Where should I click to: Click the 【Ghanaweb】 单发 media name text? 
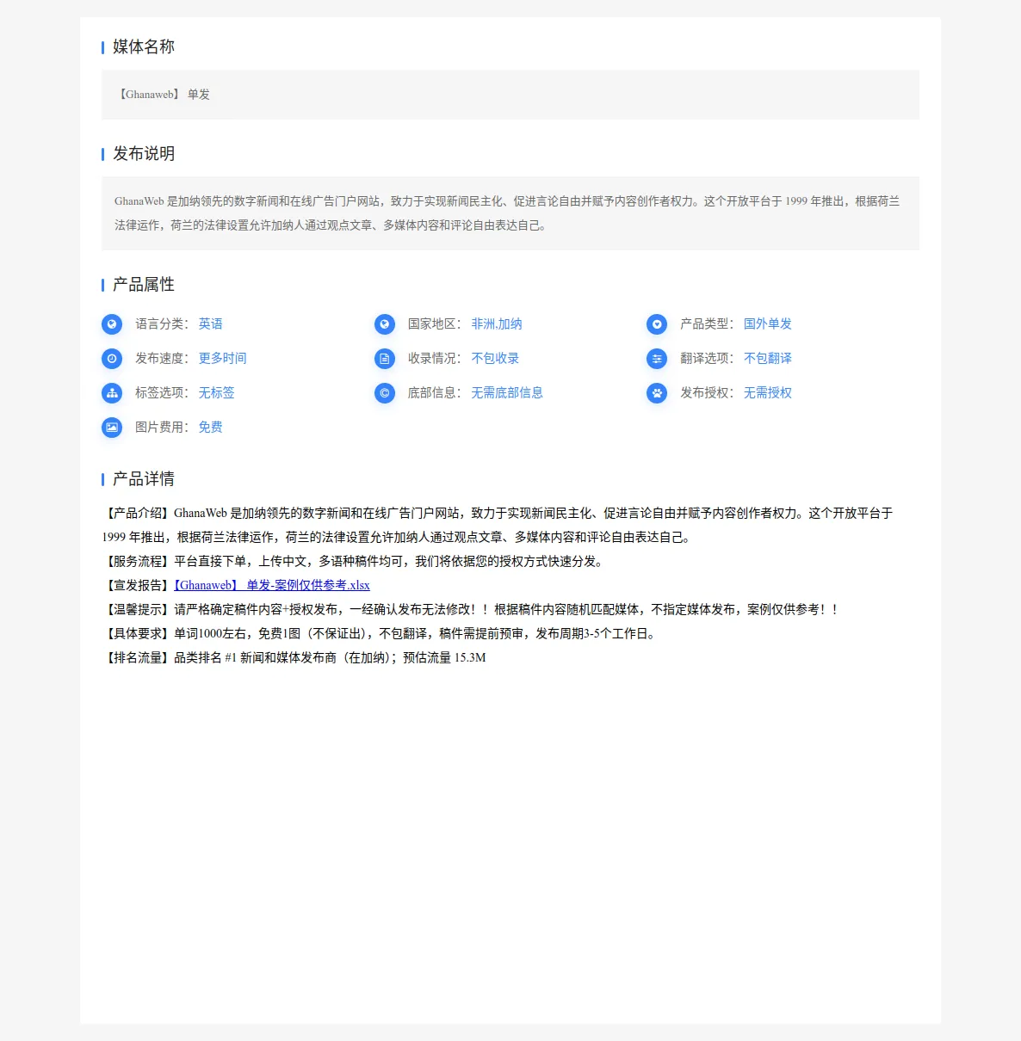(x=163, y=95)
